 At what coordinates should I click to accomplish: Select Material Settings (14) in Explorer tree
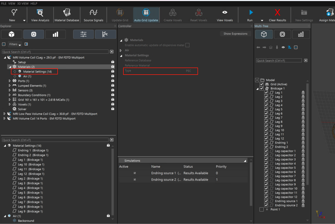click(37, 72)
